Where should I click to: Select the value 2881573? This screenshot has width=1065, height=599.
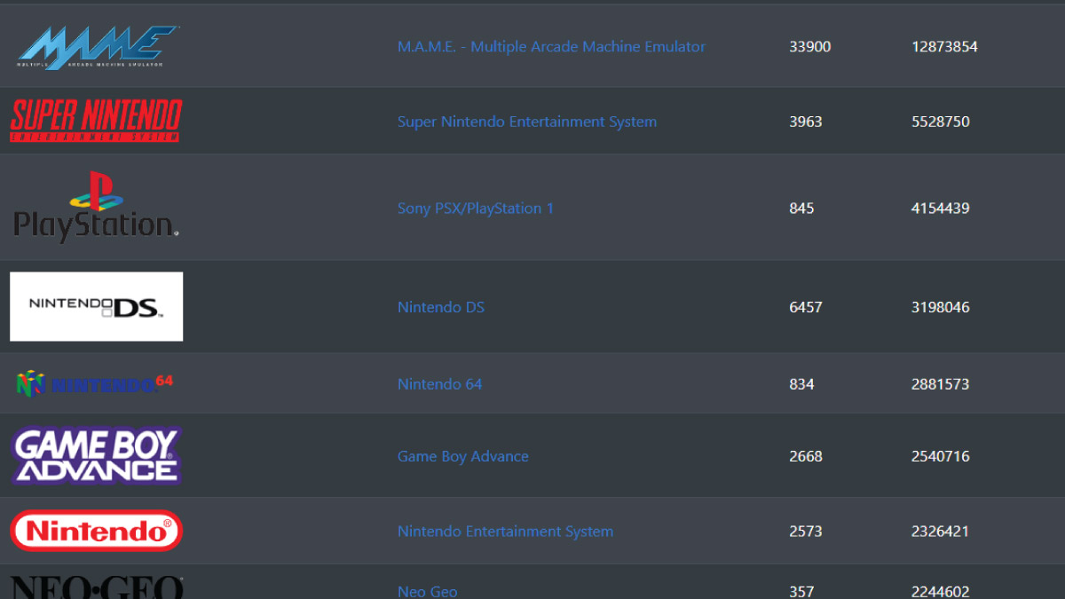[941, 384]
